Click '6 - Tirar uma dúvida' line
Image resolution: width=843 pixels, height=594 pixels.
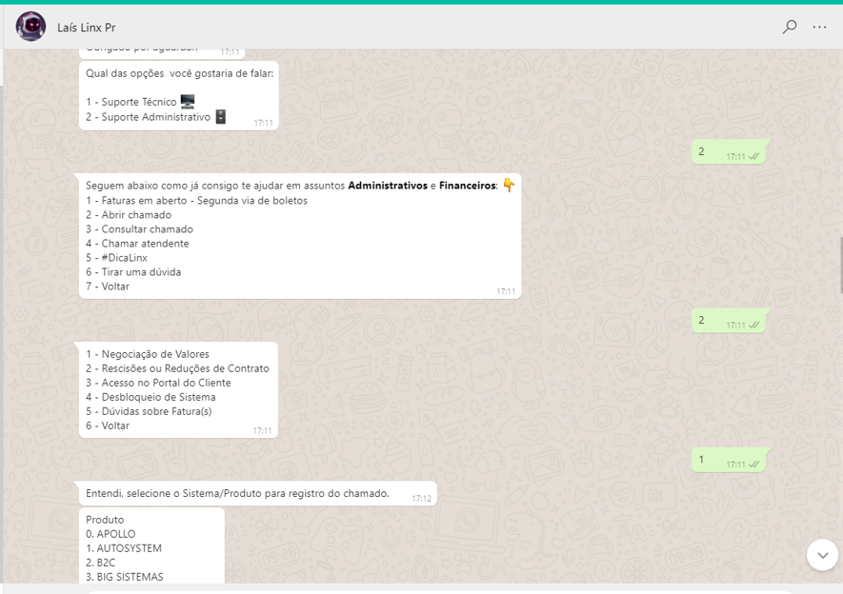click(133, 272)
